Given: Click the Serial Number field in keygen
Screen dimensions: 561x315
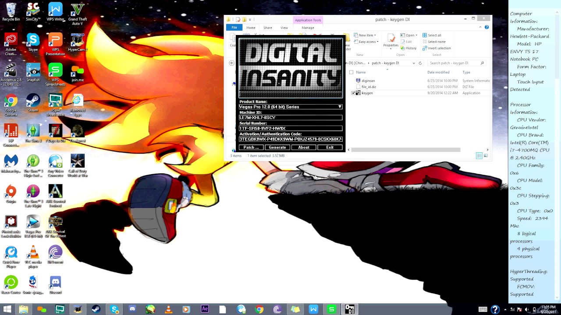Looking at the screenshot, I should (x=291, y=128).
